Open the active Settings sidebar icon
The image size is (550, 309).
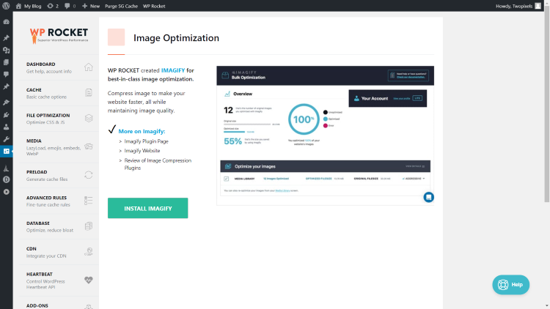(x=7, y=152)
